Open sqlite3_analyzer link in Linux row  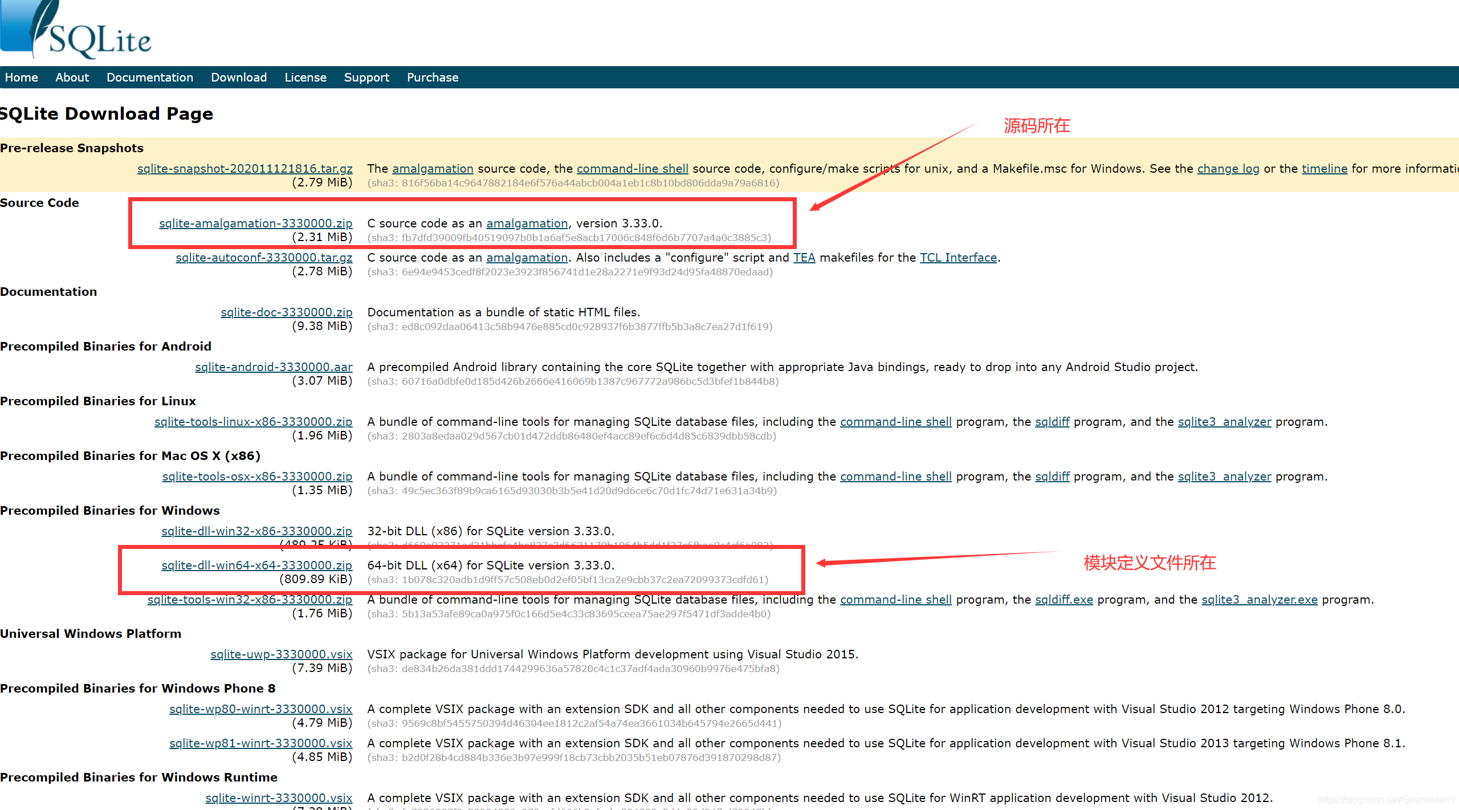[1225, 422]
